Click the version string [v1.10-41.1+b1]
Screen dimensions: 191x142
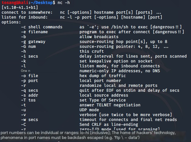pos(20,7)
